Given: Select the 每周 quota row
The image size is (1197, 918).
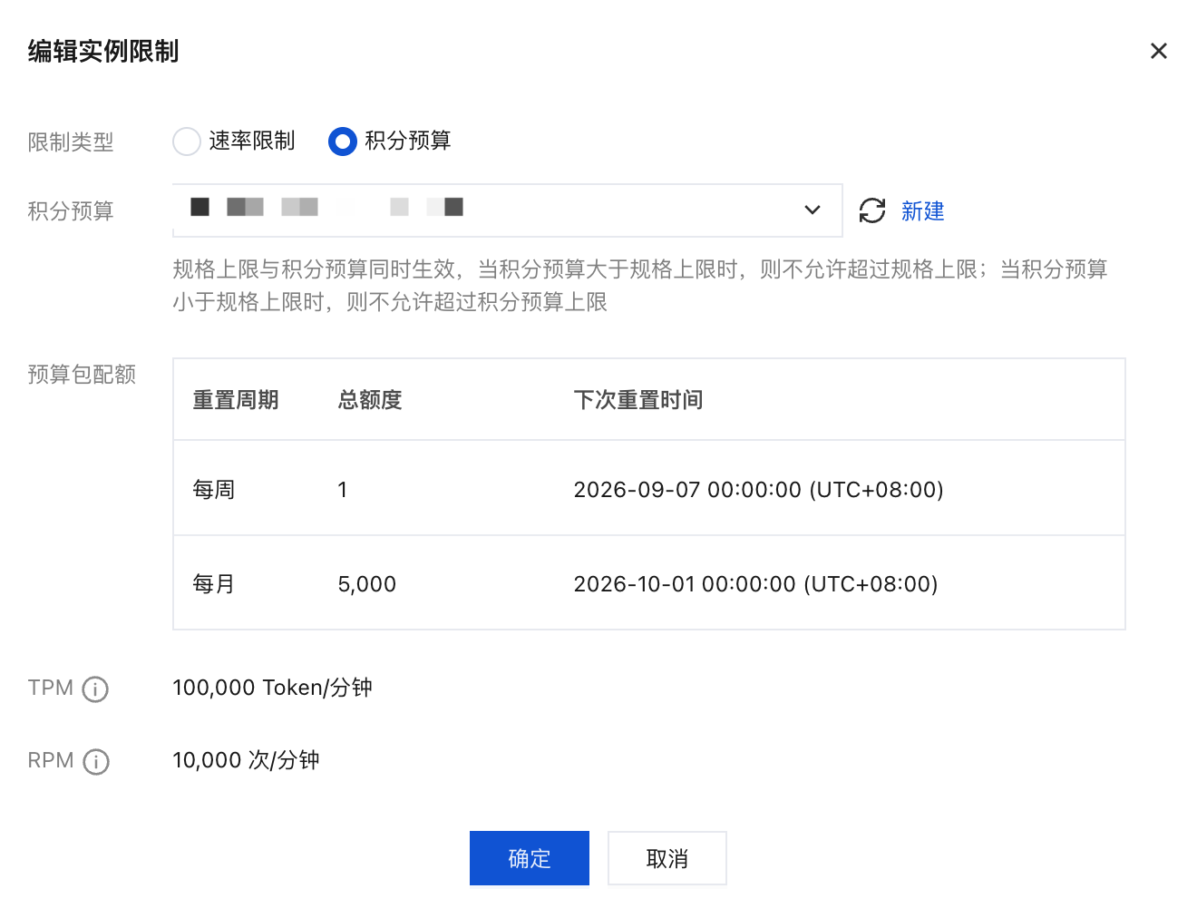Looking at the screenshot, I should [649, 489].
